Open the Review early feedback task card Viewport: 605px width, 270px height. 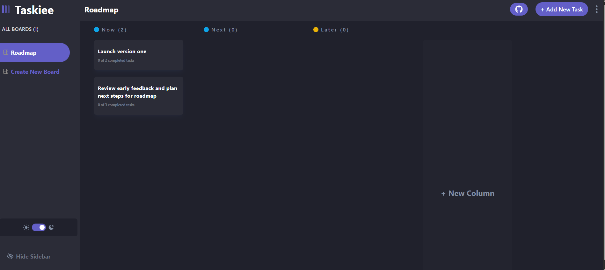138,95
